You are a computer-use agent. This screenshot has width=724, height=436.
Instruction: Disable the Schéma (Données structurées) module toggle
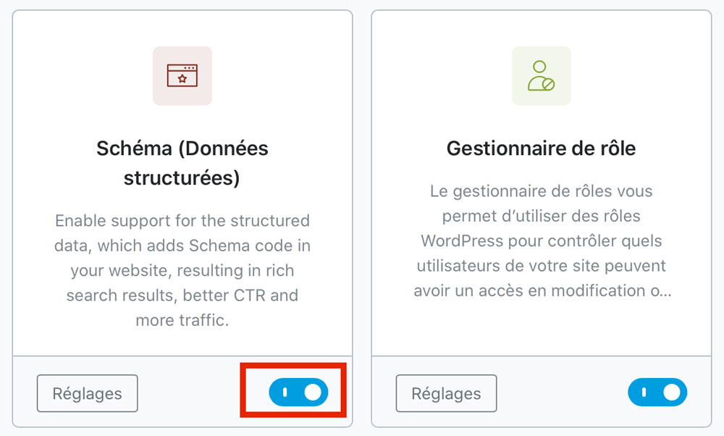click(298, 392)
